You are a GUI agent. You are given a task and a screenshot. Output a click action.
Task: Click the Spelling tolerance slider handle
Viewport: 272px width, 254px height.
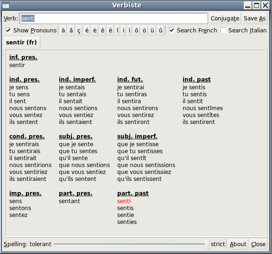point(207,244)
